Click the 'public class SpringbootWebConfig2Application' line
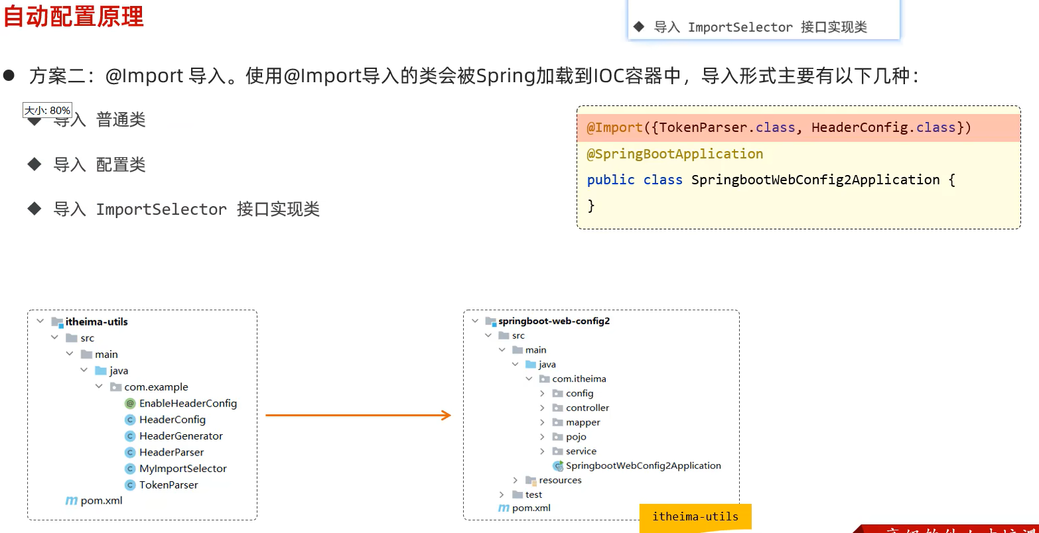Screen dimensions: 1039x533 [771, 180]
